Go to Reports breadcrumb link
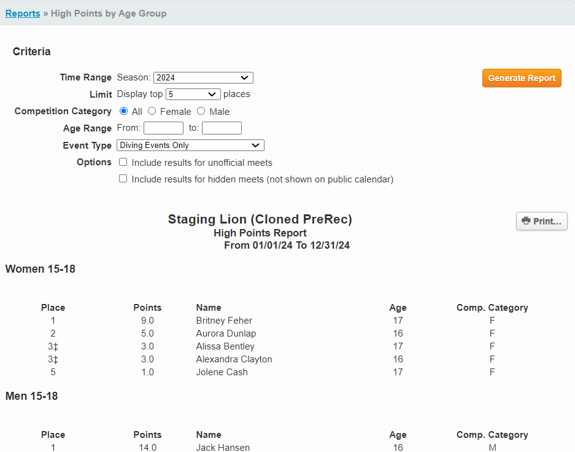Image resolution: width=575 pixels, height=452 pixels. (x=23, y=14)
